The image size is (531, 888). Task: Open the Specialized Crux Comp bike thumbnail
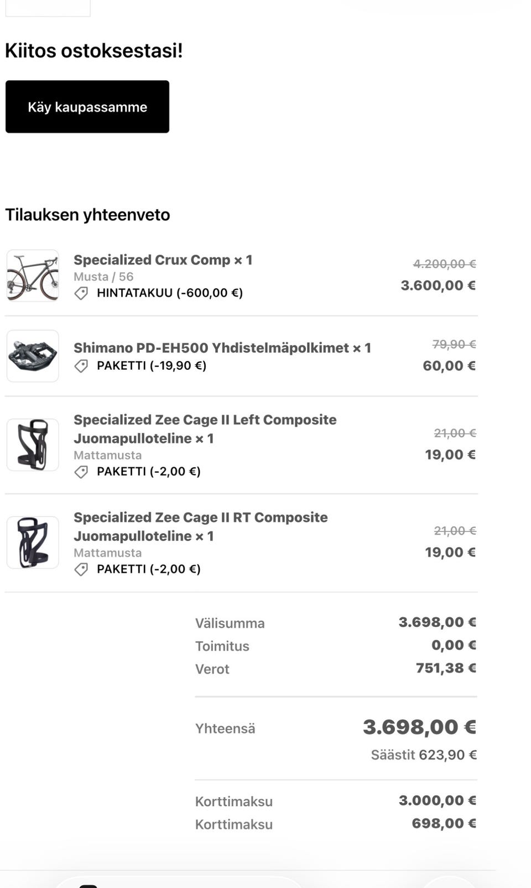click(33, 276)
